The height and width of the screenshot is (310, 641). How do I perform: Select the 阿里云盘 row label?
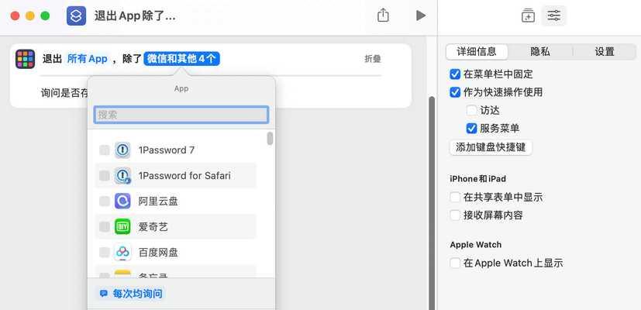[158, 201]
